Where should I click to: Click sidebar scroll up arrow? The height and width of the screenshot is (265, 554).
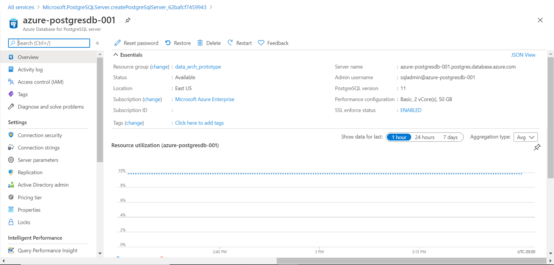(x=100, y=54)
